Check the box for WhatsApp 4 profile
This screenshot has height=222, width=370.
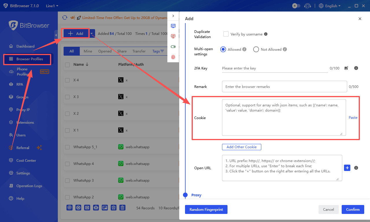coord(67,164)
